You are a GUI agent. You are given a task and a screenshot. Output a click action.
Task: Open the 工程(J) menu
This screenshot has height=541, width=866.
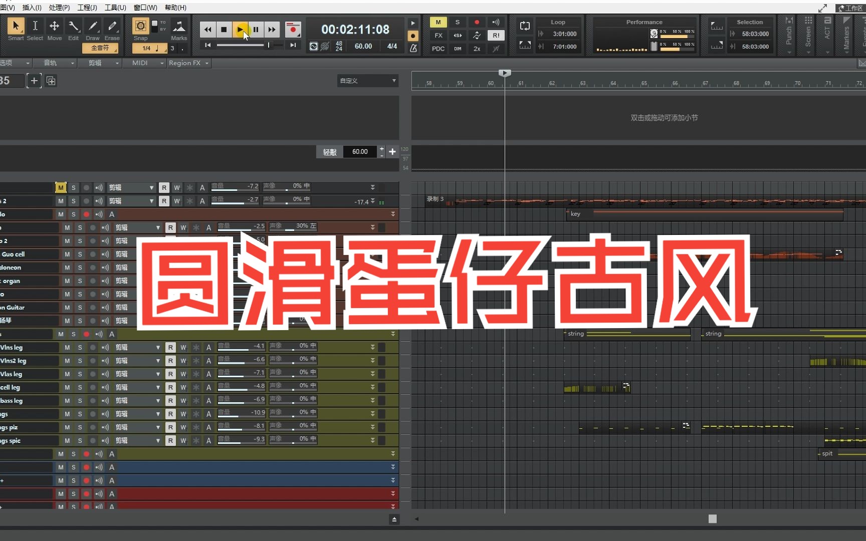pyautogui.click(x=87, y=8)
